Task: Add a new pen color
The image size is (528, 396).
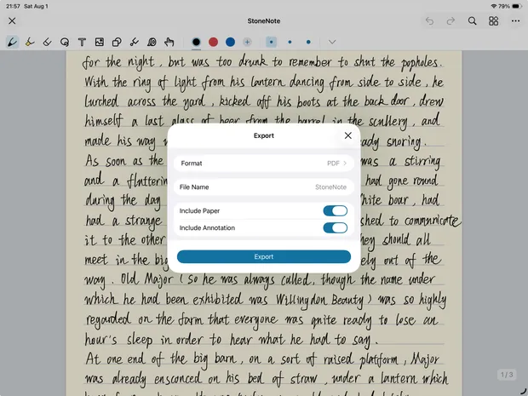Action: coord(247,42)
